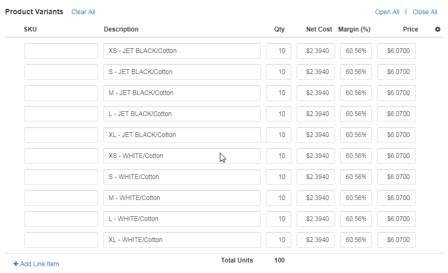
Task: Select the S - WHITE/Cotton description field
Action: click(182, 177)
